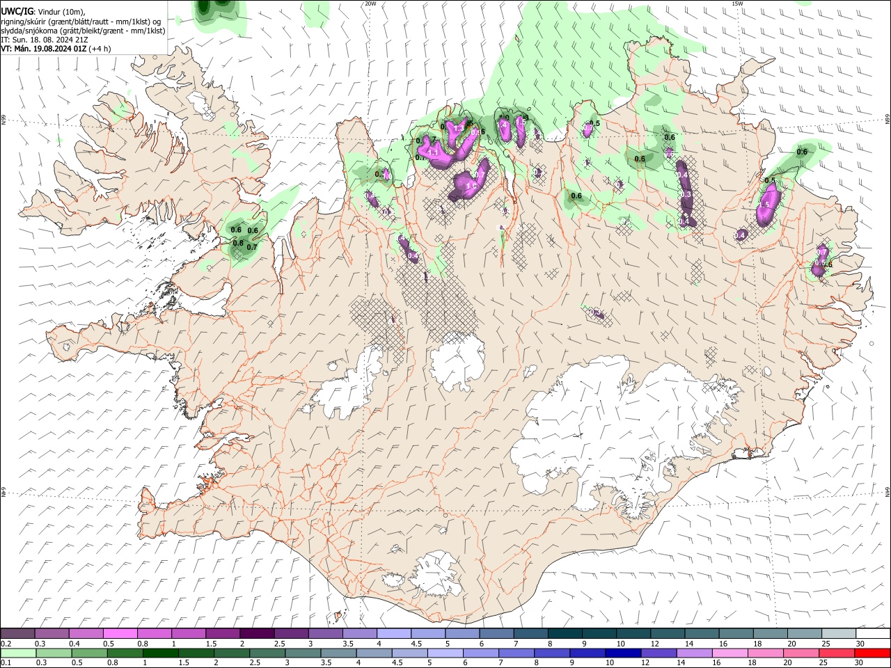Pick the pale grey 25–30 swatch in the upper scale
This screenshot has width=891, height=668.
(839, 634)
